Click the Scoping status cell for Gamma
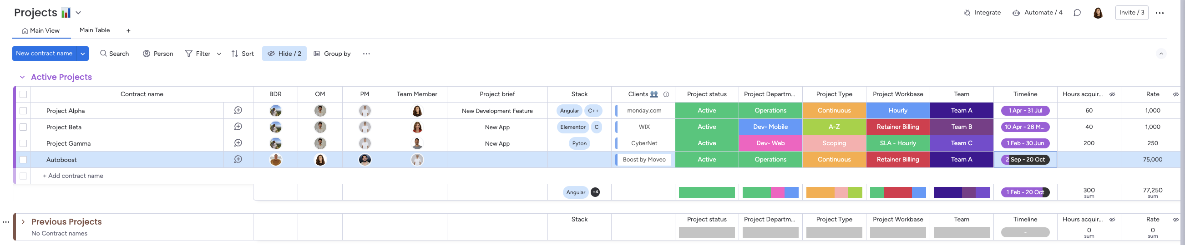1185x245 pixels. coord(834,144)
